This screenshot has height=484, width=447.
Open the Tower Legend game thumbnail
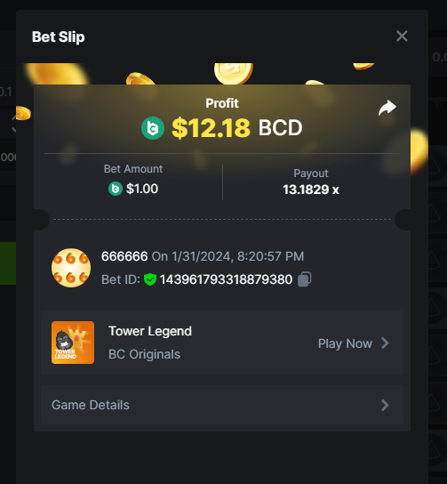(x=73, y=343)
